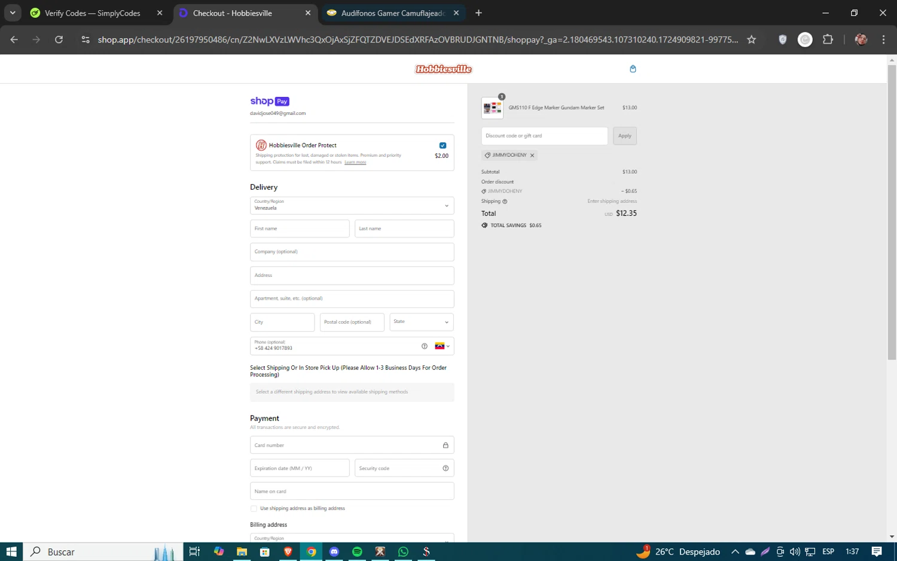The width and height of the screenshot is (897, 561).
Task: Open Spotify from the taskbar
Action: pos(357,551)
